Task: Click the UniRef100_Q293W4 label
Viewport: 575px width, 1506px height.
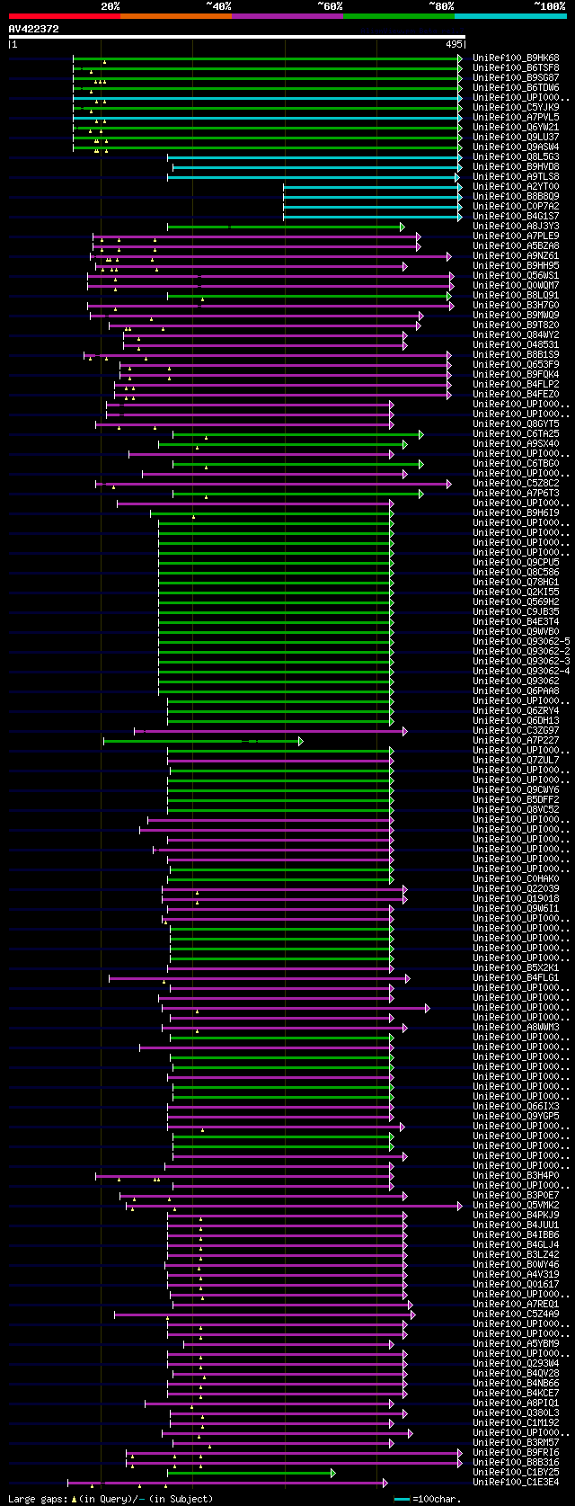Action: (x=516, y=1364)
